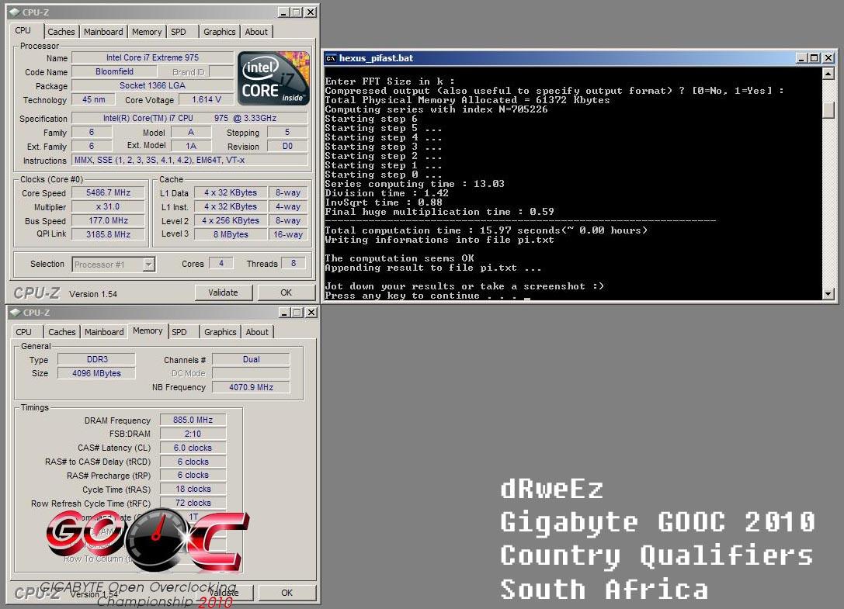Click the '8 MBytes' Level 3 cache value
Image resolution: width=844 pixels, height=609 pixels.
point(231,234)
